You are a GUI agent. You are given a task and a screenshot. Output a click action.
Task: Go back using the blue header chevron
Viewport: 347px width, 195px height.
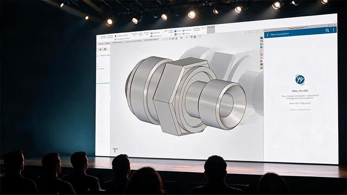tap(267, 35)
